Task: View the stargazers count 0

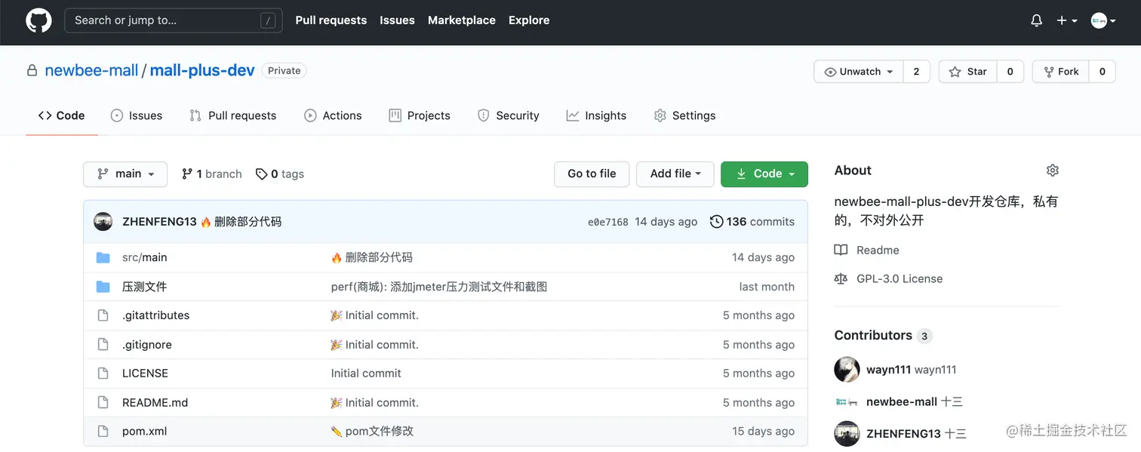Action: click(1010, 72)
